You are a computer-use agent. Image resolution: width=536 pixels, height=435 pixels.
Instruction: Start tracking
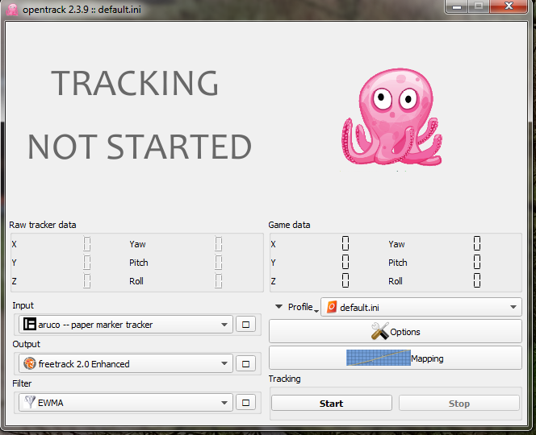click(331, 404)
